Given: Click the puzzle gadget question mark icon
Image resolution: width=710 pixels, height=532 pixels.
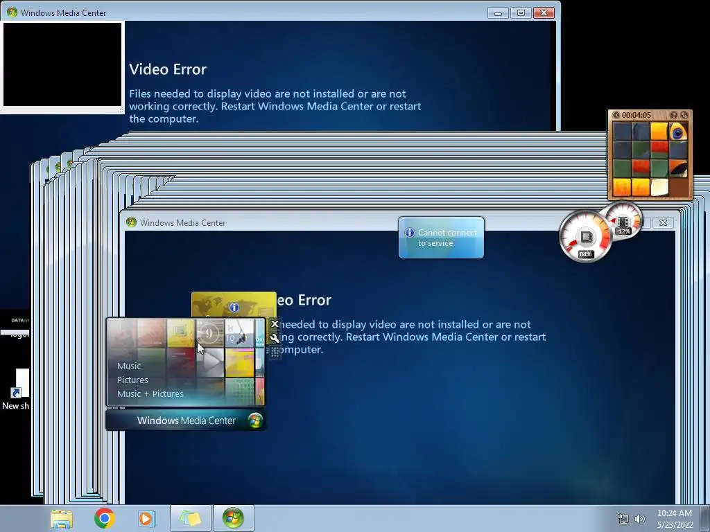Looking at the screenshot, I should (674, 116).
